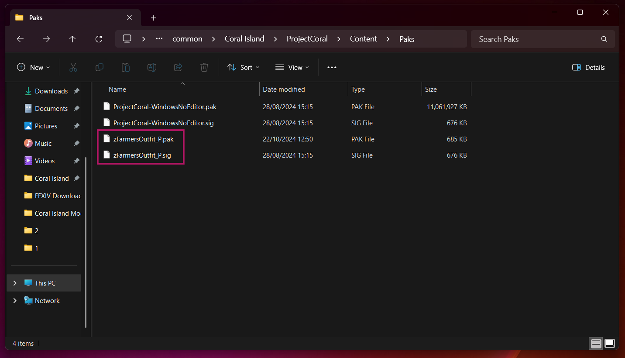Click chevron after Coral Island breadcrumb
This screenshot has width=625, height=358.
click(275, 39)
